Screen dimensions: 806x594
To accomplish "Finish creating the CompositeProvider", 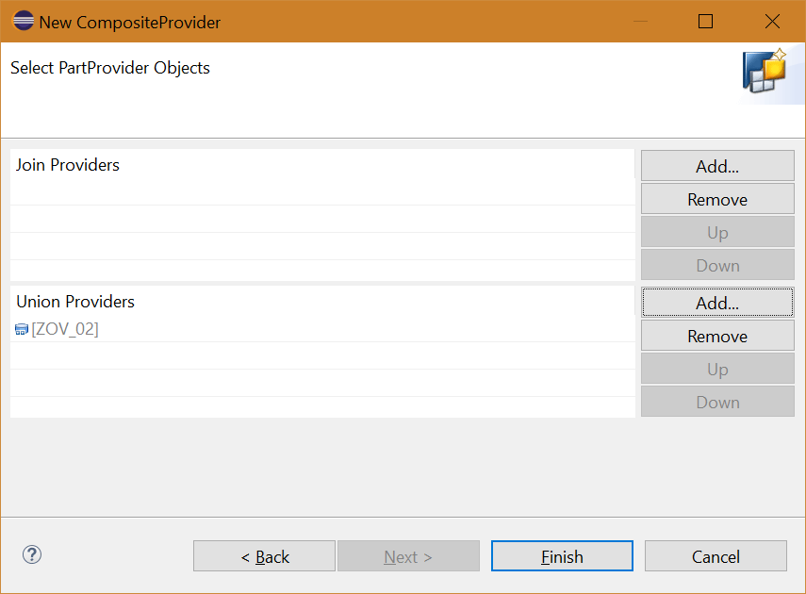I will coord(562,556).
